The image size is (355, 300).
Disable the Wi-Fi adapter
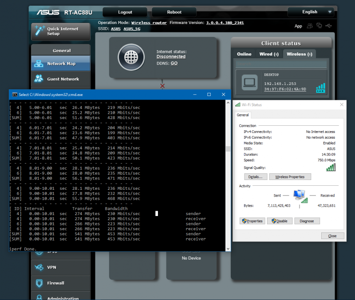point(280,221)
